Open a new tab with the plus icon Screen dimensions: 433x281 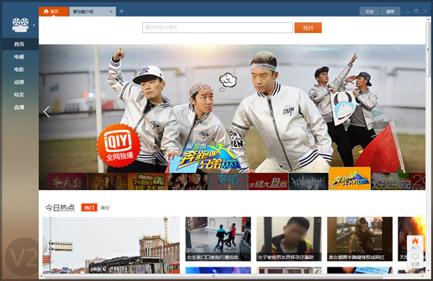(121, 12)
